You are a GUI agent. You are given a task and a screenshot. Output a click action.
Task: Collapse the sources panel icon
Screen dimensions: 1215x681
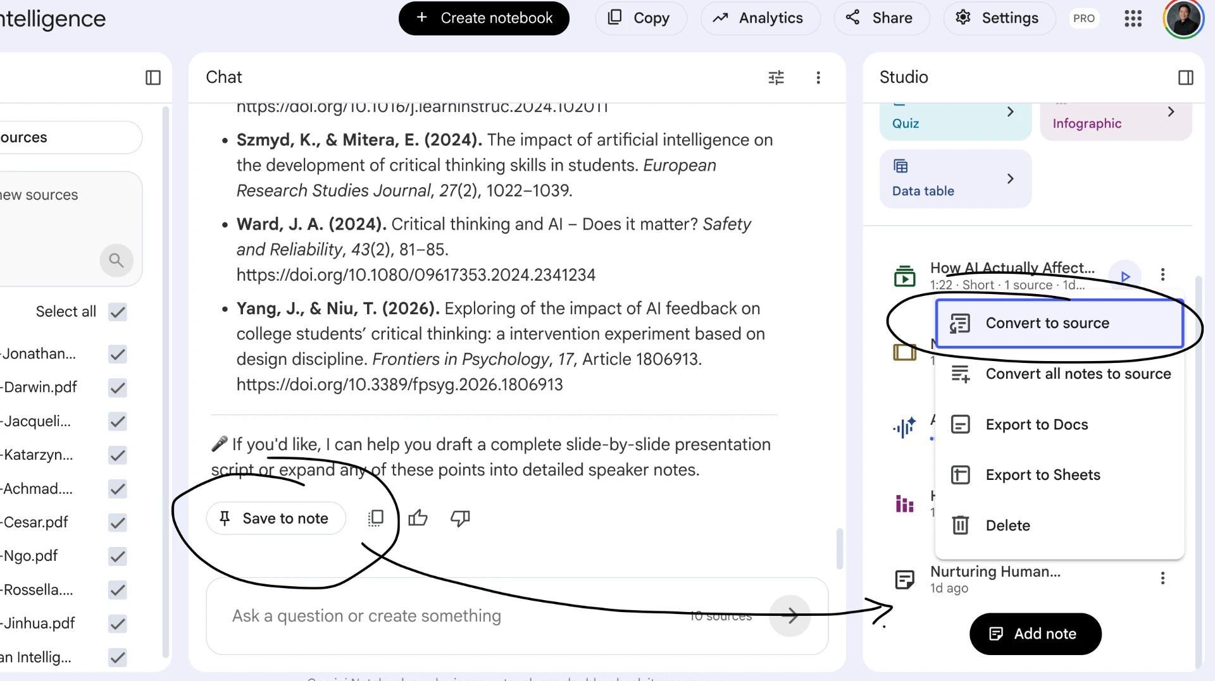tap(153, 78)
